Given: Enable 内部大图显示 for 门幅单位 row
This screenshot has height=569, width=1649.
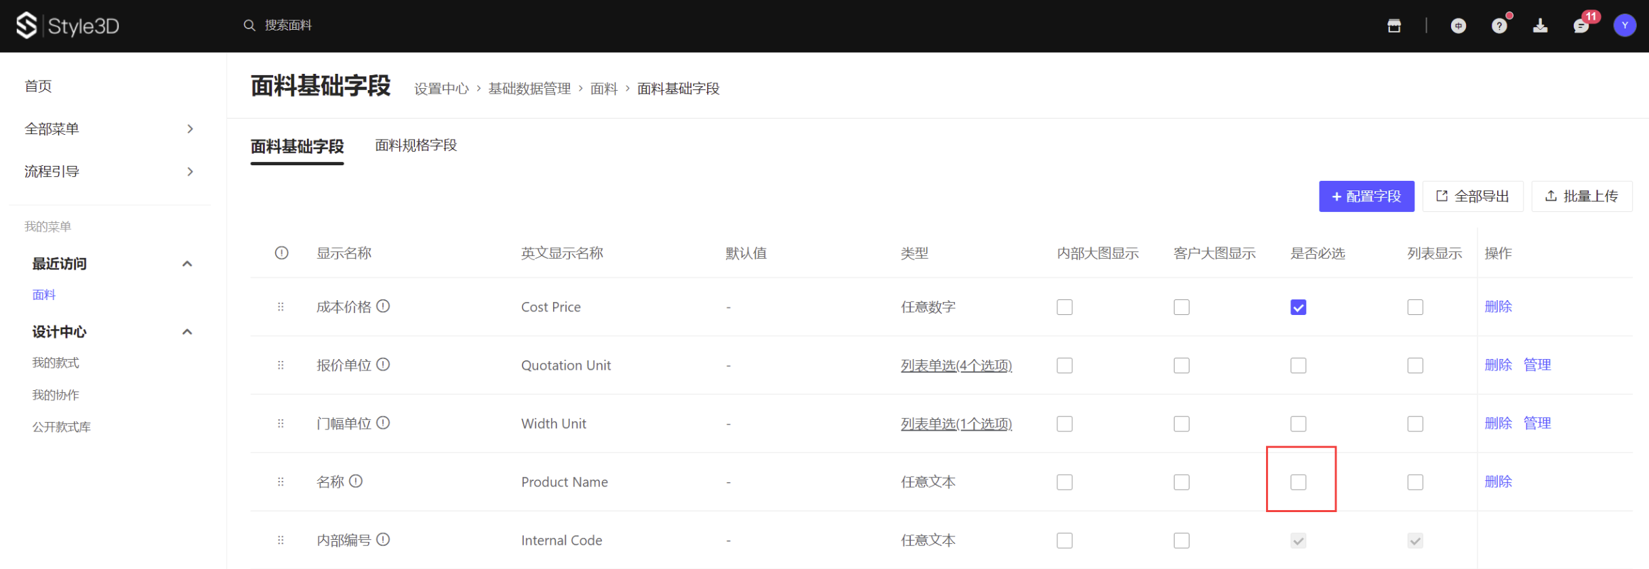Looking at the screenshot, I should (x=1064, y=424).
